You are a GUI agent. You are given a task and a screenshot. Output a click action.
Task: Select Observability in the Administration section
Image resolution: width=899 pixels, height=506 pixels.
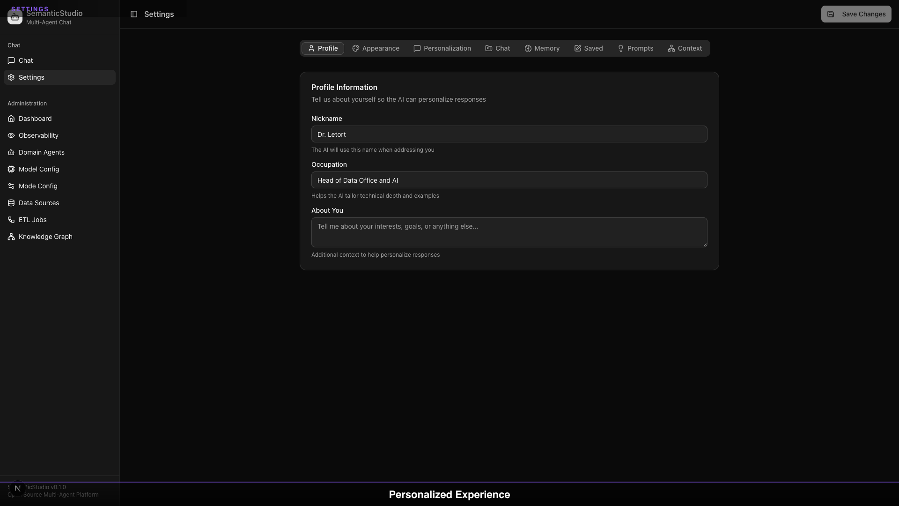tap(38, 135)
